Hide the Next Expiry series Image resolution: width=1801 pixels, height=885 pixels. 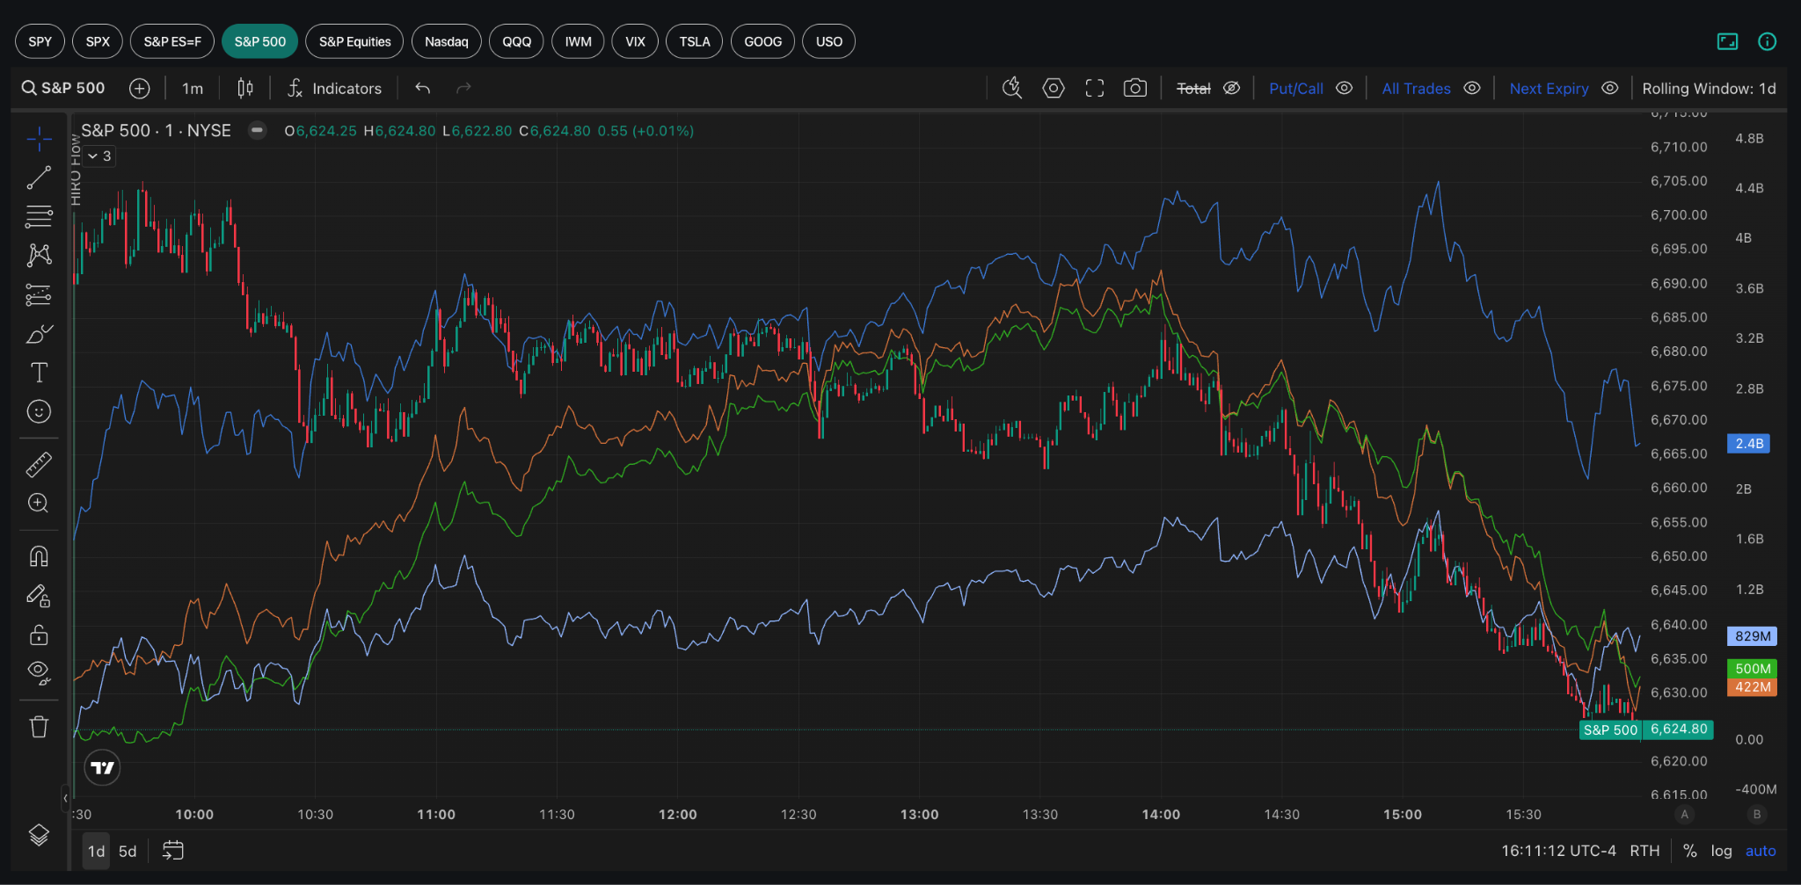click(x=1610, y=88)
